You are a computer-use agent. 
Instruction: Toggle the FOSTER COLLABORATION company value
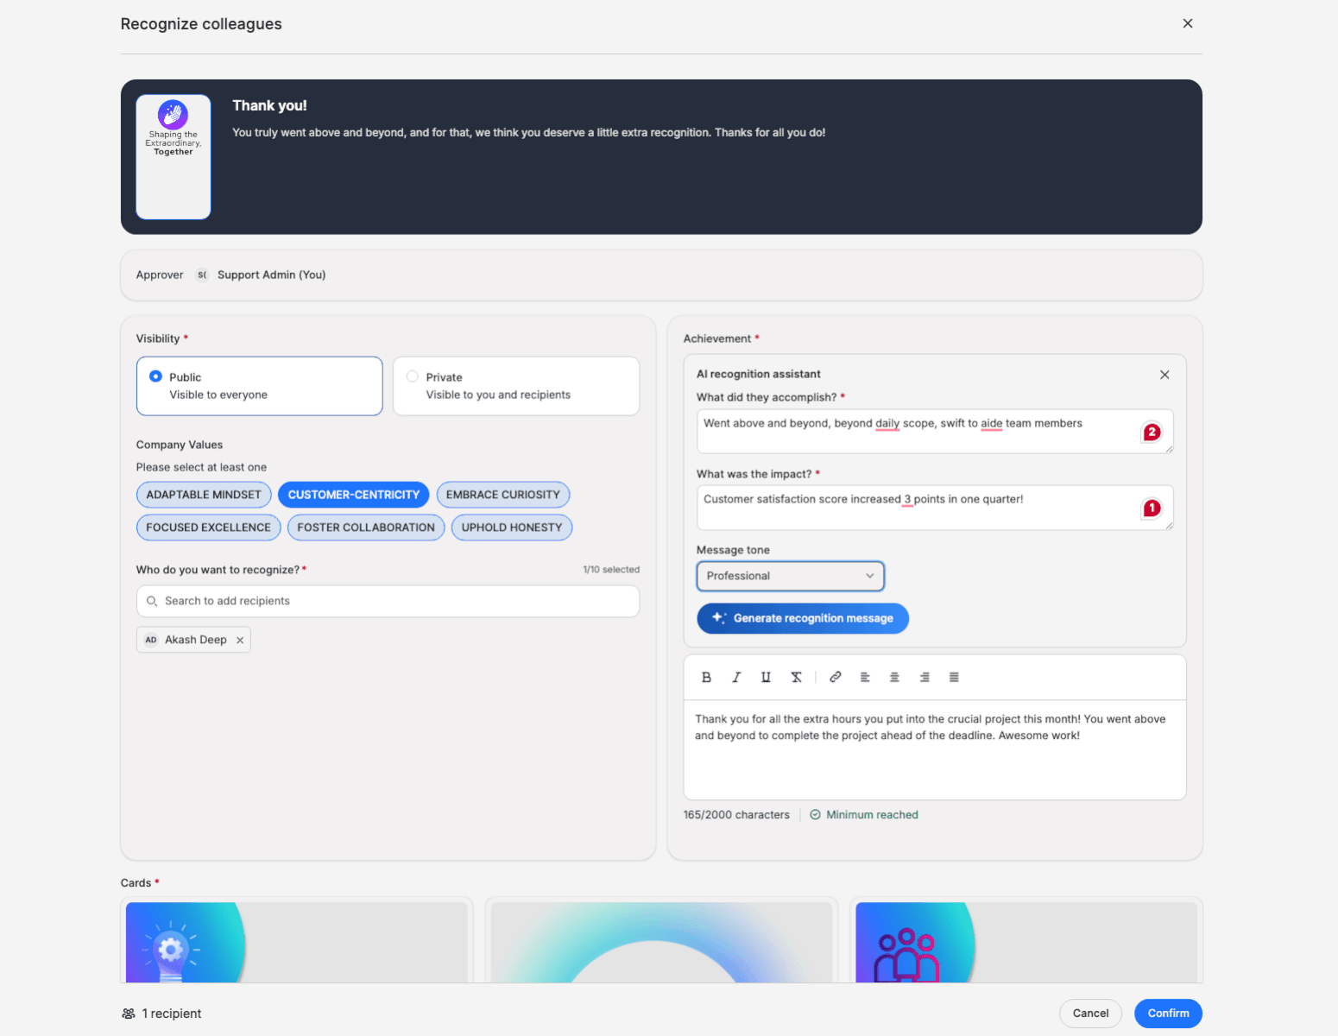click(366, 527)
